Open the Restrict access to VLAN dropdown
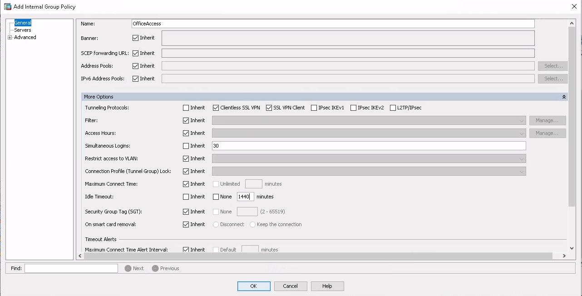The height and width of the screenshot is (296, 582). coord(521,158)
